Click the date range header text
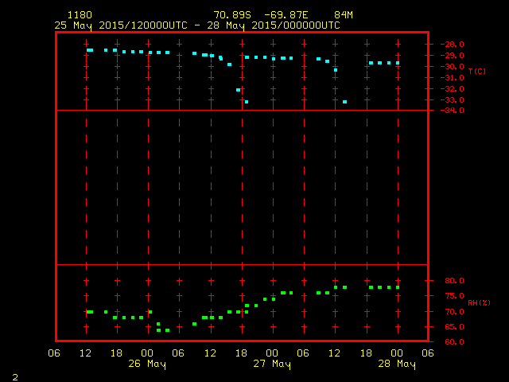Viewport: 509px width, 382px height. tap(197, 25)
